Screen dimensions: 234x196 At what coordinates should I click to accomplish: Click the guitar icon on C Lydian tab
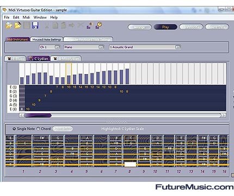click(31, 58)
